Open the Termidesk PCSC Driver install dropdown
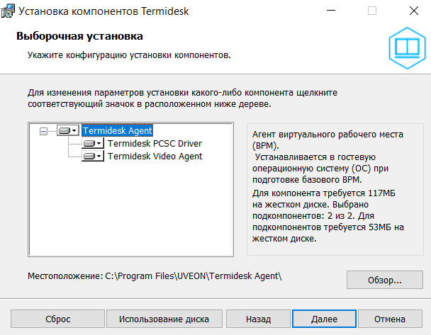This screenshot has height=335, width=431. click(x=93, y=143)
